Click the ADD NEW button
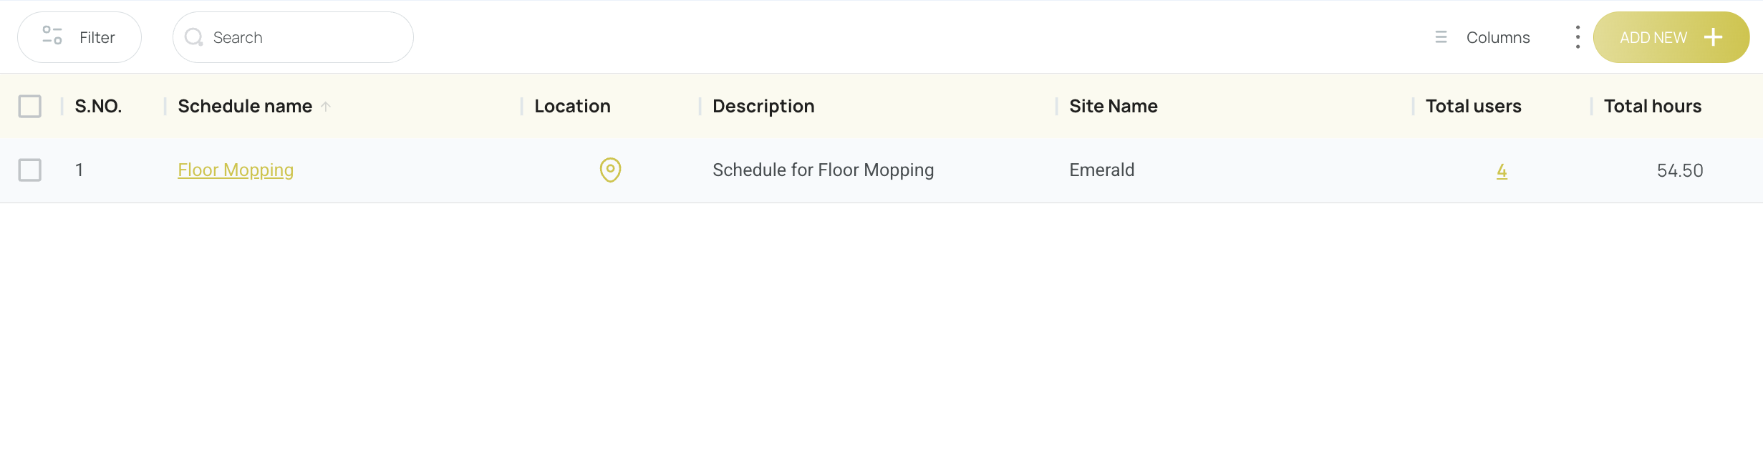 (x=1671, y=37)
